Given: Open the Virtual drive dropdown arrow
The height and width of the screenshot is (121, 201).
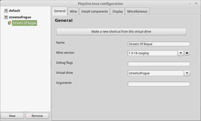Looking at the screenshot, I should (x=187, y=73).
